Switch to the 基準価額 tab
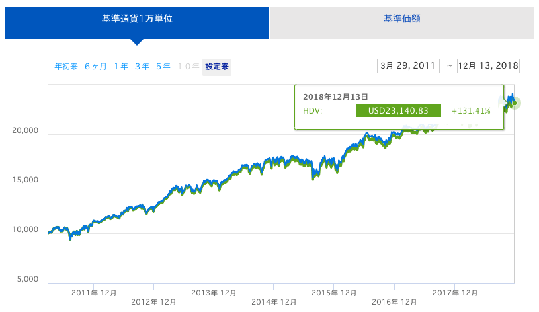539x312 pixels. click(x=402, y=19)
